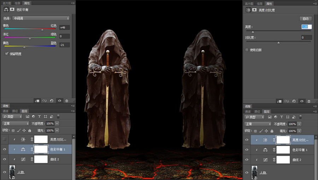The width and height of the screenshot is (318, 180).
Task: Open opacity dropdown arrow in right layers panel
Action: pyautogui.click(x=299, y=124)
